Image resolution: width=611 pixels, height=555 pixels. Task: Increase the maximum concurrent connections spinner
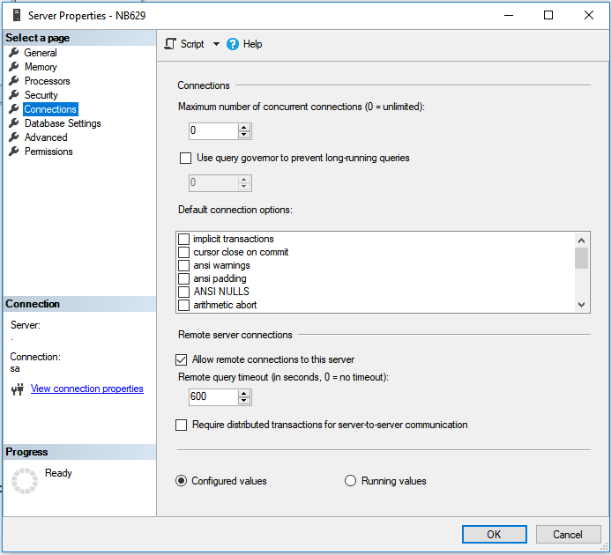click(244, 127)
